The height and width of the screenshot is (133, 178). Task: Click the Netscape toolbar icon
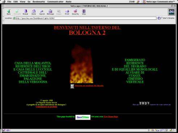point(50,12)
